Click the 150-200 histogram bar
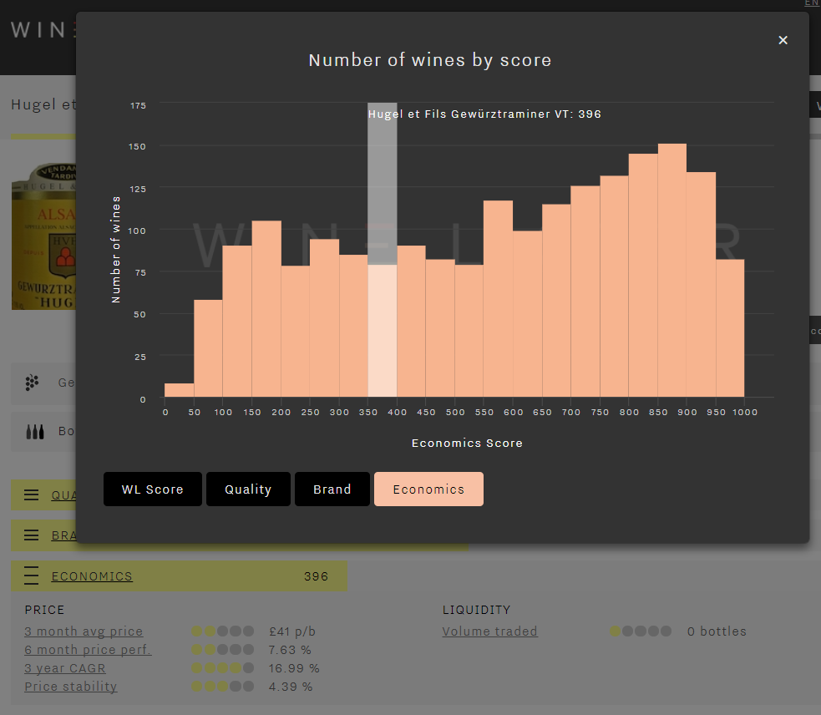 point(266,309)
